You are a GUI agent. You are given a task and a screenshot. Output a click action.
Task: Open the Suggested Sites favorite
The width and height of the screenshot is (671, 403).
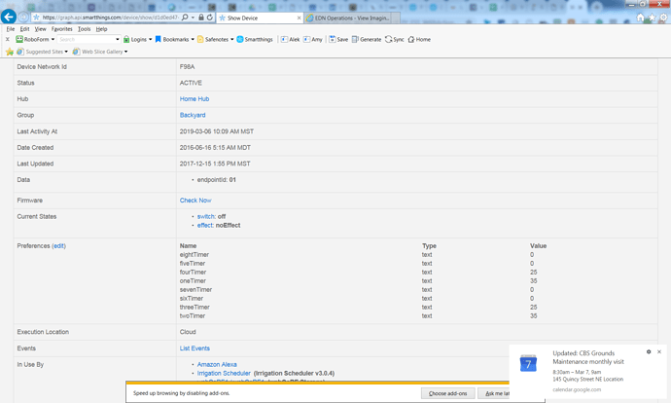(x=40, y=52)
